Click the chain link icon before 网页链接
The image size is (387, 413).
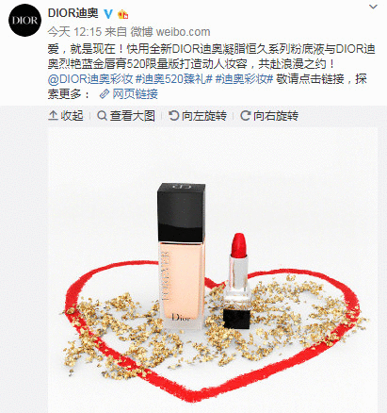pos(105,94)
